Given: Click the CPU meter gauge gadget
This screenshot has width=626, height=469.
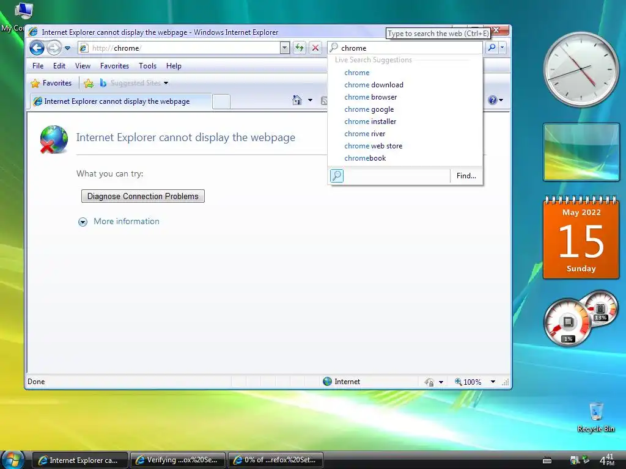Looking at the screenshot, I should point(567,322).
